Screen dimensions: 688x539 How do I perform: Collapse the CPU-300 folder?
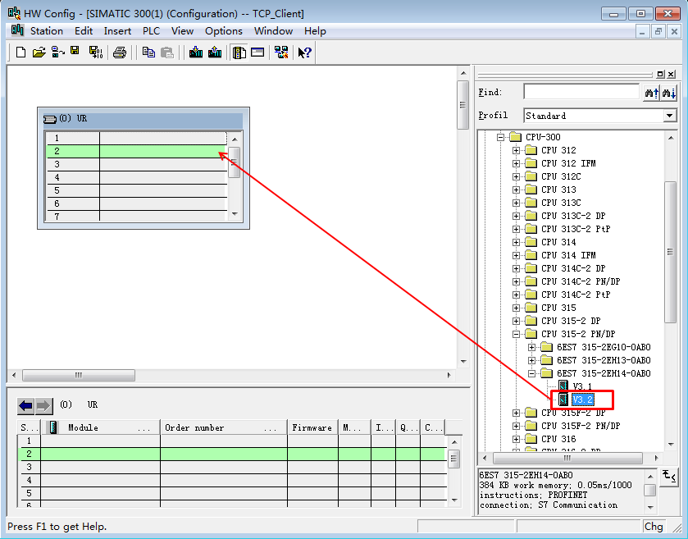(500, 137)
